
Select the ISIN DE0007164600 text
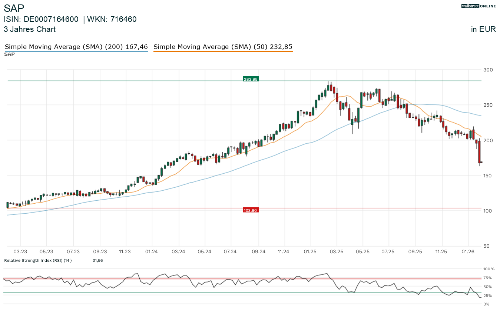pos(41,19)
